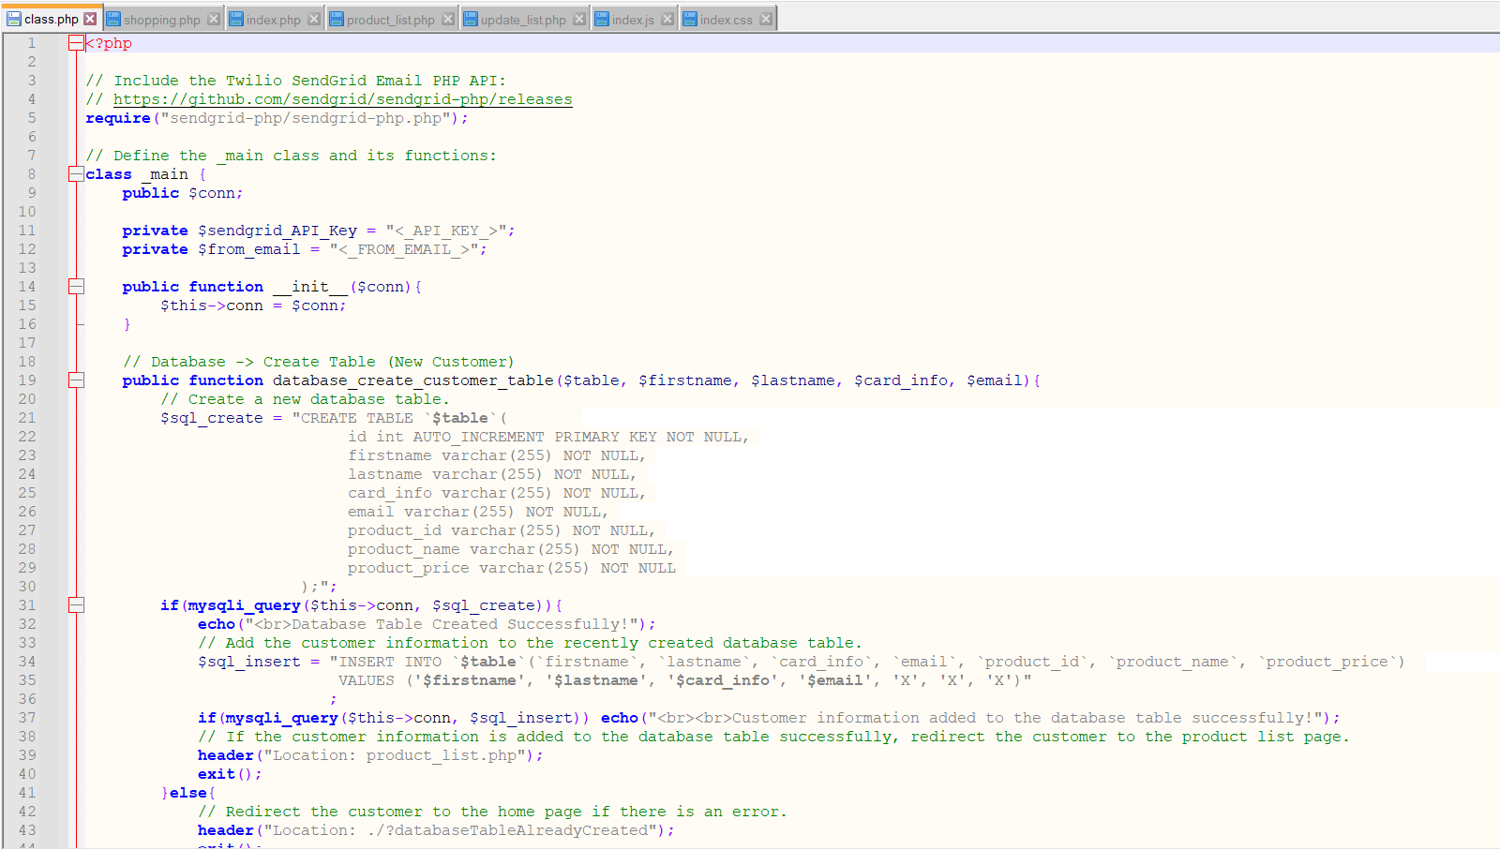Click the file icon on the index.css tab
The width and height of the screenshot is (1500, 850).
click(x=691, y=17)
